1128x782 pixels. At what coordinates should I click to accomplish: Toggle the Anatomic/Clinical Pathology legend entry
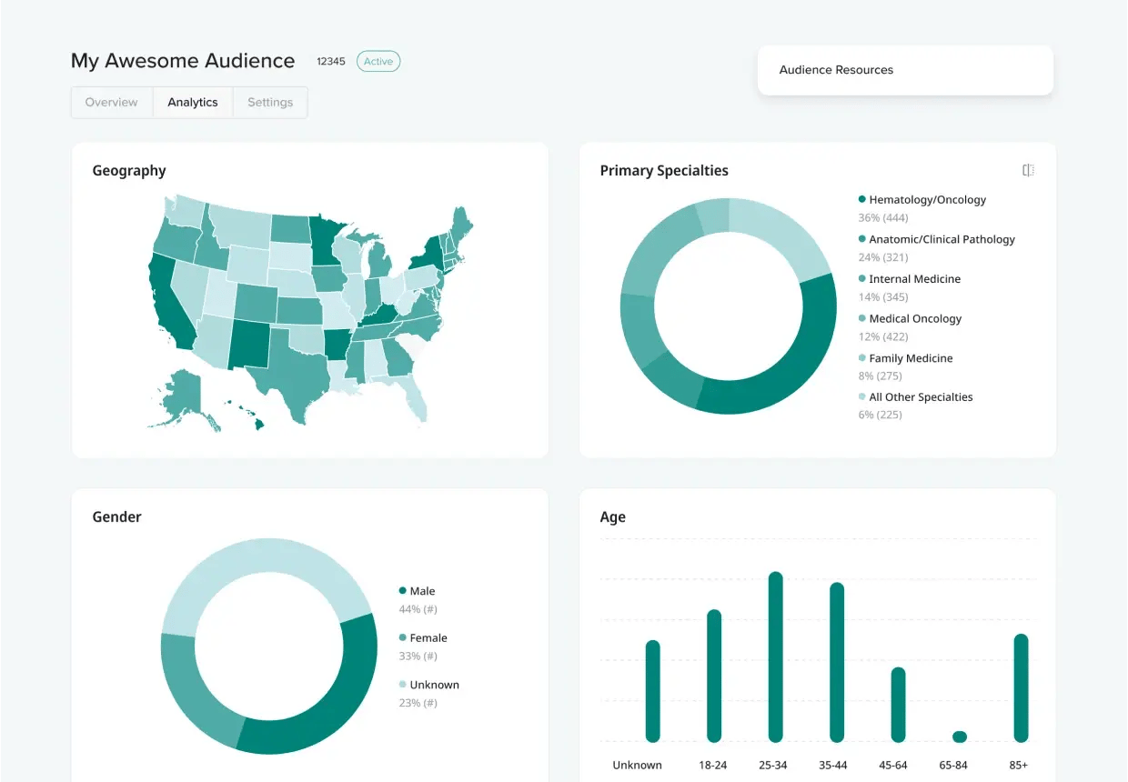point(942,239)
